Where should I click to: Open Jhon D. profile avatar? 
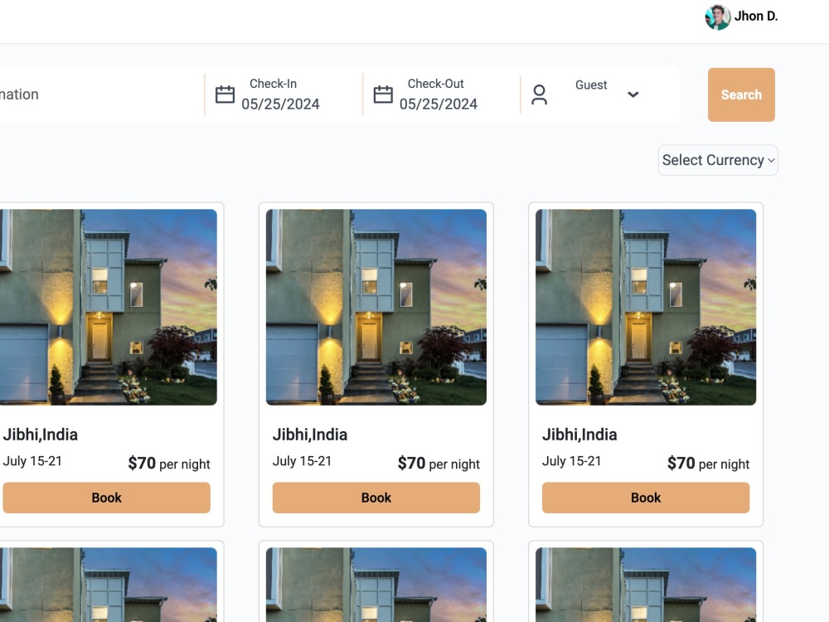(717, 17)
